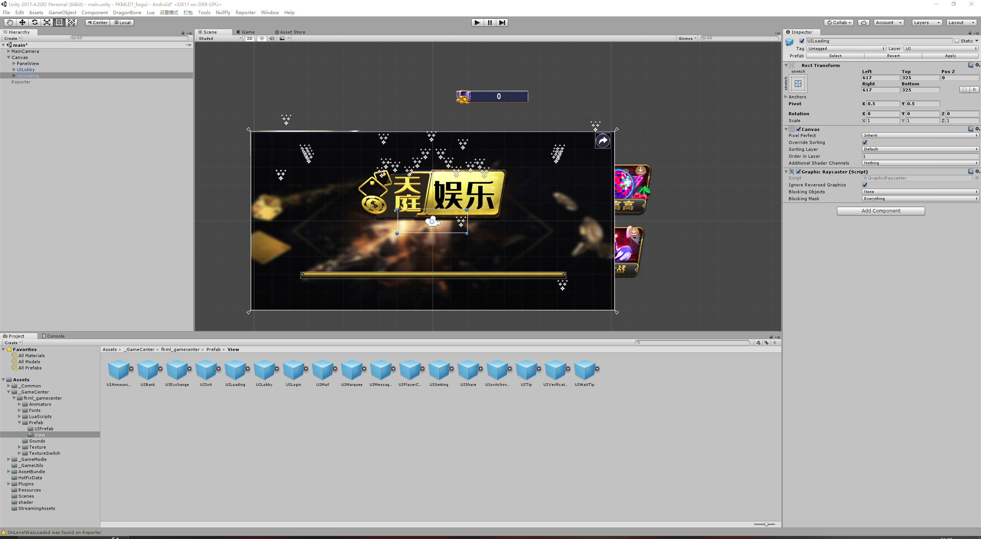Select the UILobby prefab in the Project panel
The width and height of the screenshot is (981, 539).
[264, 369]
